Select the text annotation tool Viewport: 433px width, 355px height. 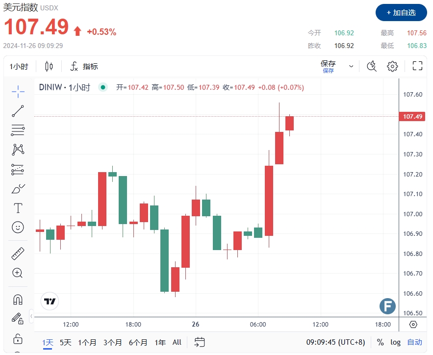(x=18, y=208)
